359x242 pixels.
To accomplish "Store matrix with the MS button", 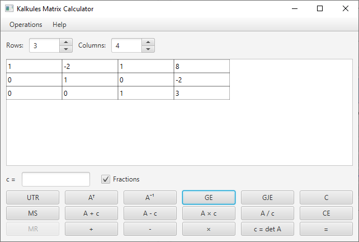I will 33,213.
